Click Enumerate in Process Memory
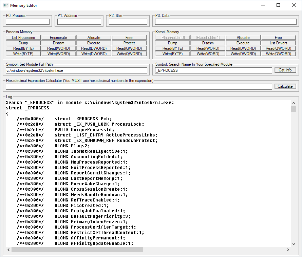 point(59,38)
